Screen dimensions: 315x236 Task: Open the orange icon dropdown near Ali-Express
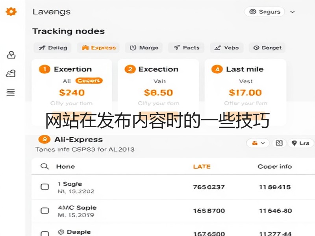pos(258,143)
